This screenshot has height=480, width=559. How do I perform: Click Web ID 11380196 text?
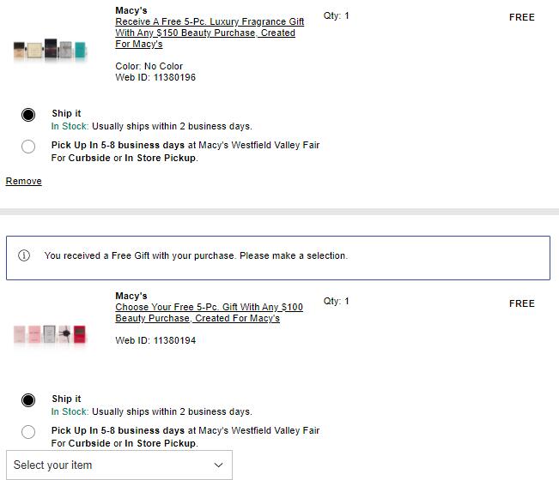[155, 77]
